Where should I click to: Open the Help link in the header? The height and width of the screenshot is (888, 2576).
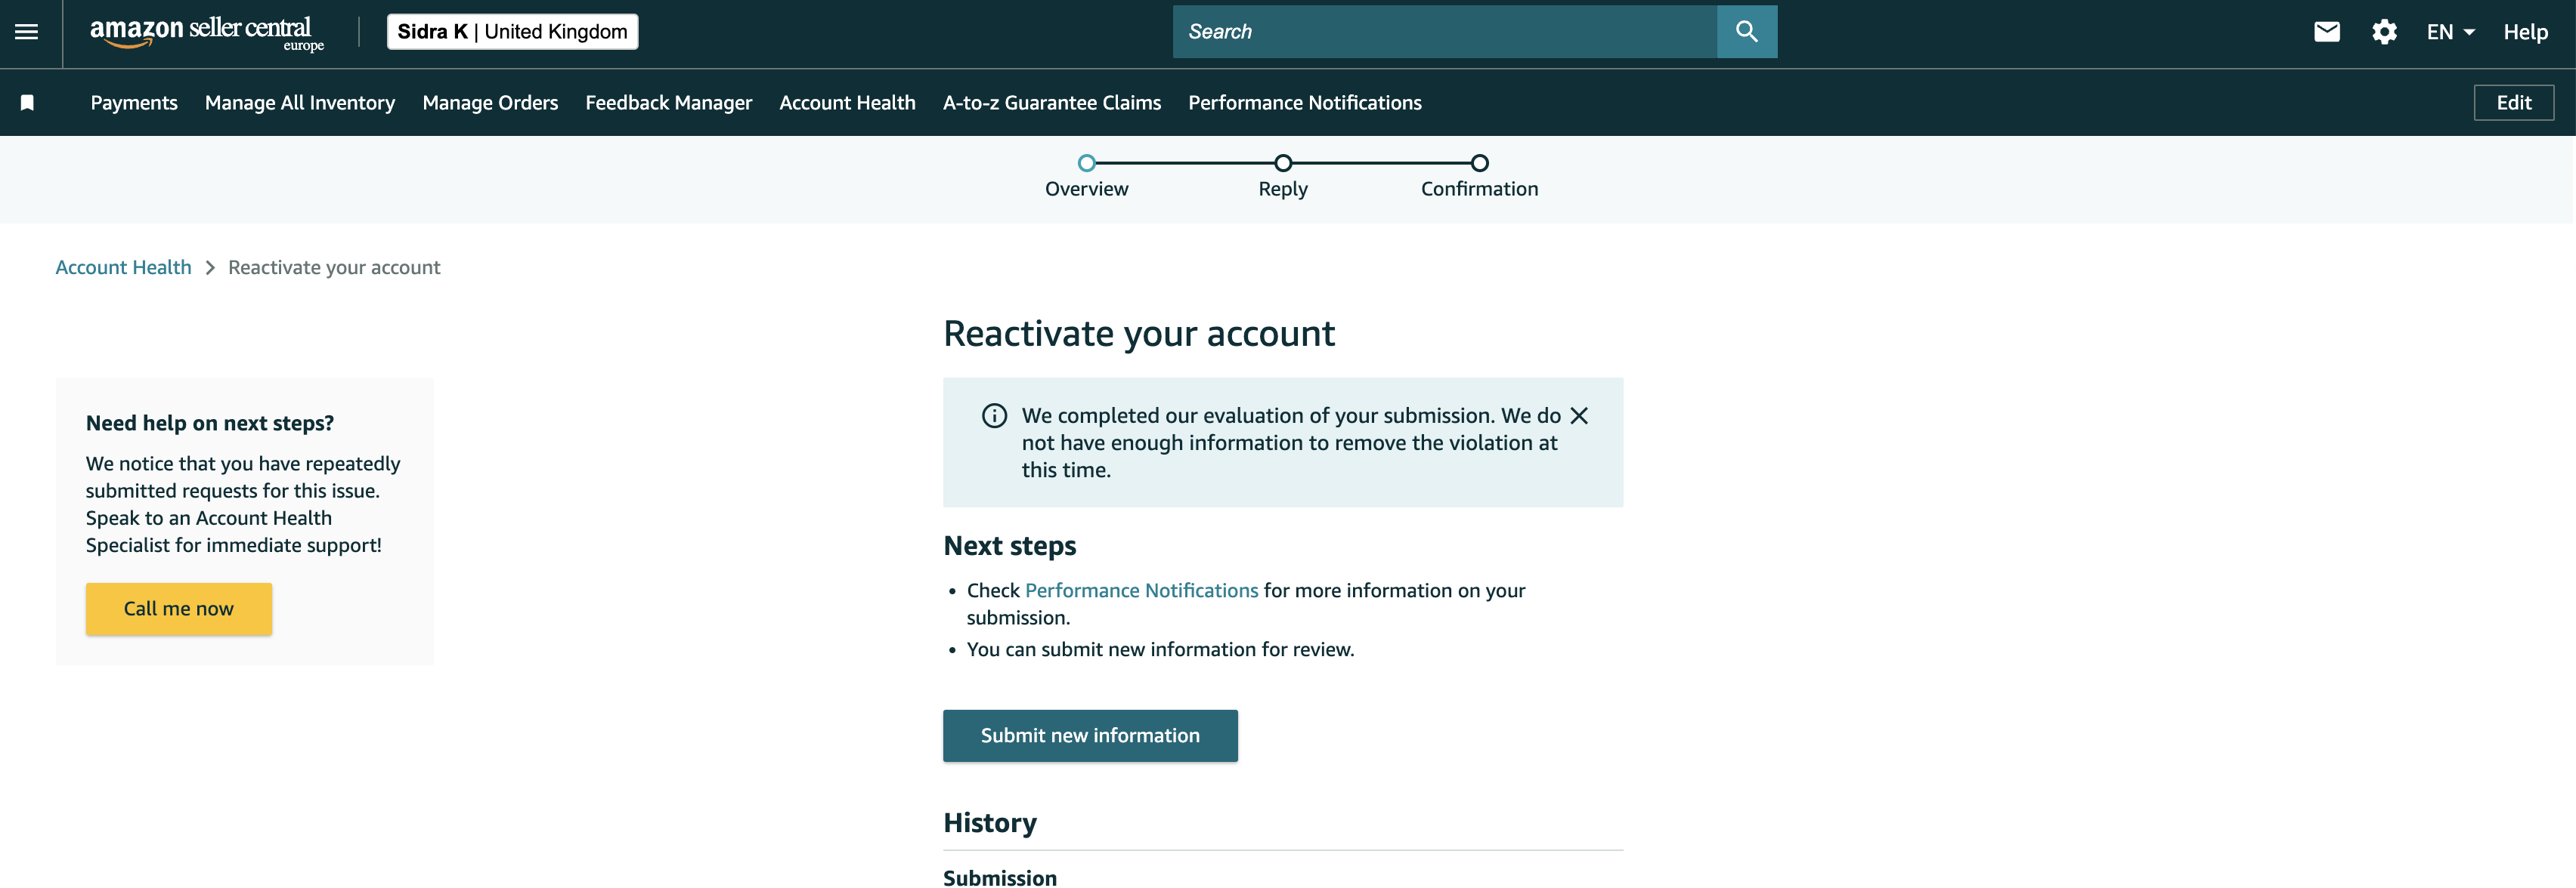2525,32
